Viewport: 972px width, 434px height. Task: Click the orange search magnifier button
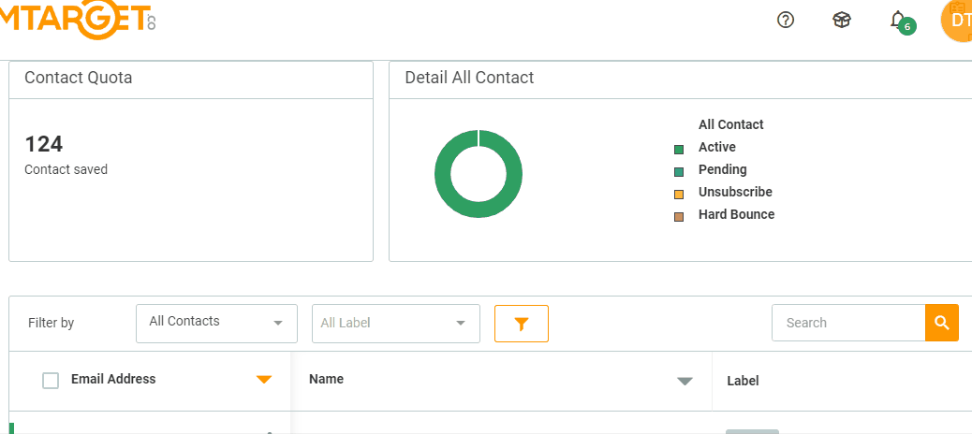tap(942, 323)
